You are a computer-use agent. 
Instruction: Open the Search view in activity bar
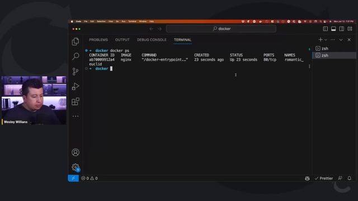click(x=76, y=56)
